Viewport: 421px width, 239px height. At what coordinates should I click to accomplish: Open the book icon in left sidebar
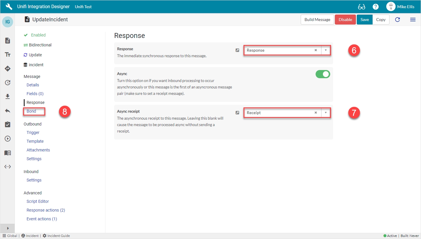click(8, 153)
